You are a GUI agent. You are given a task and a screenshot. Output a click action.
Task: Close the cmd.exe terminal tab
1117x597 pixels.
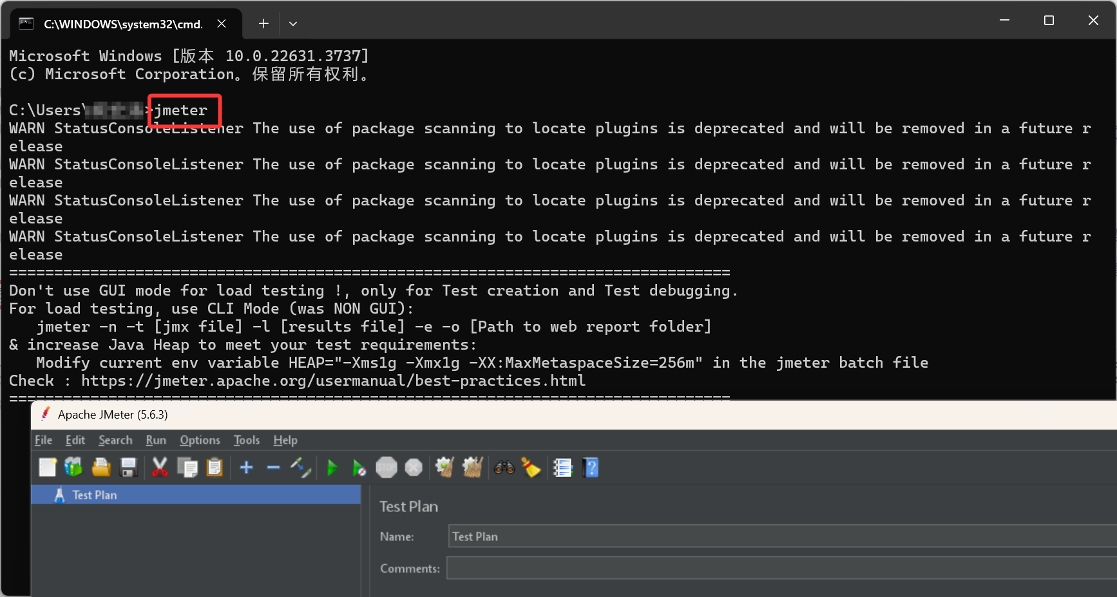[x=222, y=24]
